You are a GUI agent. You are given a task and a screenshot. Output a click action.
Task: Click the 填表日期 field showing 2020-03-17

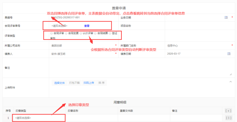pyautogui.click(x=198, y=54)
